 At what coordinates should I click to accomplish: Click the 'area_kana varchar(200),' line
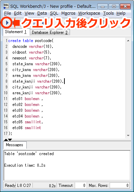[x=36, y=76]
